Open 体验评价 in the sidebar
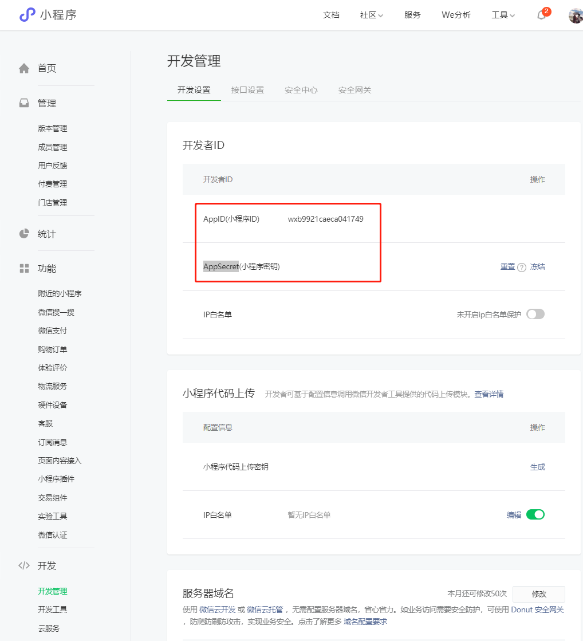Screen dimensions: 583x641 [x=52, y=368]
